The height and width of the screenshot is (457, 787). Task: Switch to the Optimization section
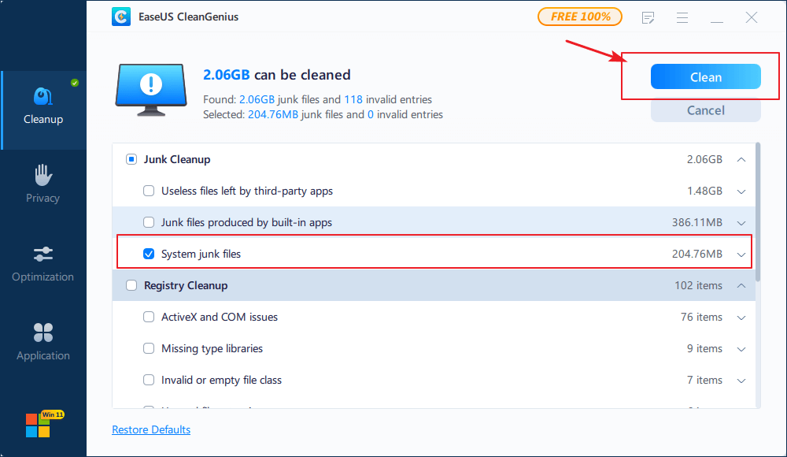pos(42,262)
